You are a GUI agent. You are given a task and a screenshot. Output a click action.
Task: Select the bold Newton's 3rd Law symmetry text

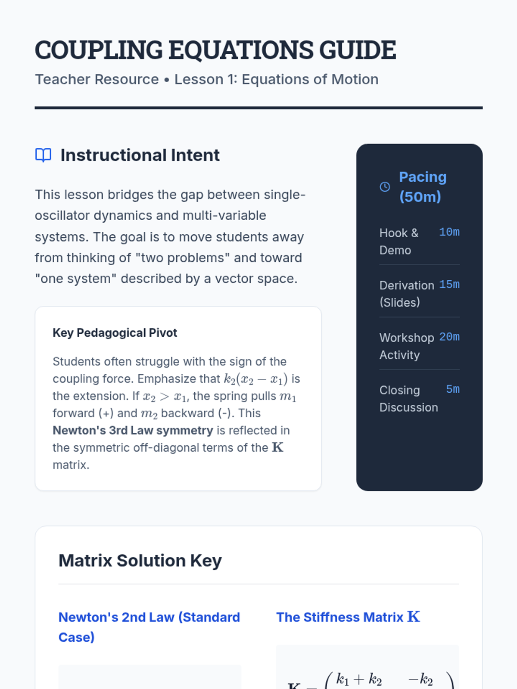click(x=133, y=430)
